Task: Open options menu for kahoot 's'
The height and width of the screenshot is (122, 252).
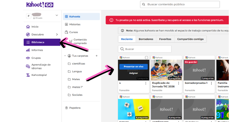Action: click(x=146, y=83)
